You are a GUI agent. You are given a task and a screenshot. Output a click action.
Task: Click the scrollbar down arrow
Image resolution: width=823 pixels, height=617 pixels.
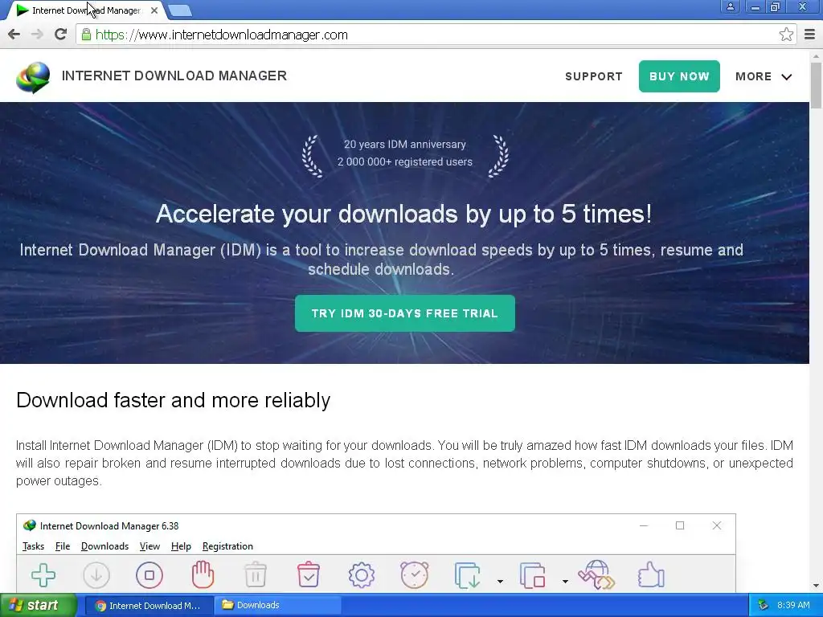click(x=817, y=586)
